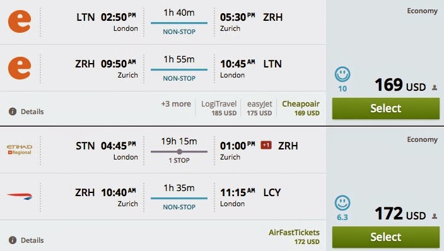Choose the easyJet 175 USD offer
This screenshot has height=251, width=444.
[259, 108]
